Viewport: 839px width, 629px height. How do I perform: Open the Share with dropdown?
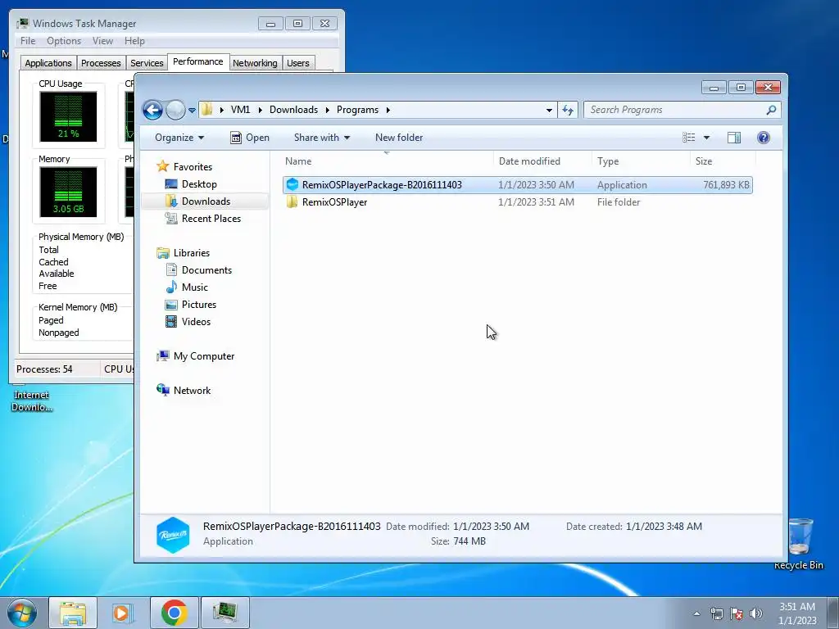[x=321, y=138]
